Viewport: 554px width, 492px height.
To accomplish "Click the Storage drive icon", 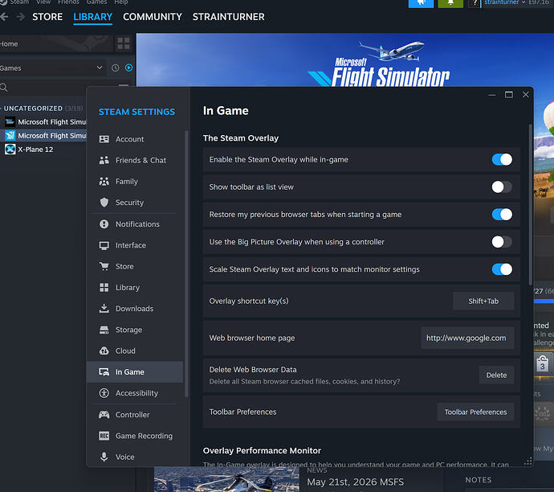I will click(x=104, y=330).
